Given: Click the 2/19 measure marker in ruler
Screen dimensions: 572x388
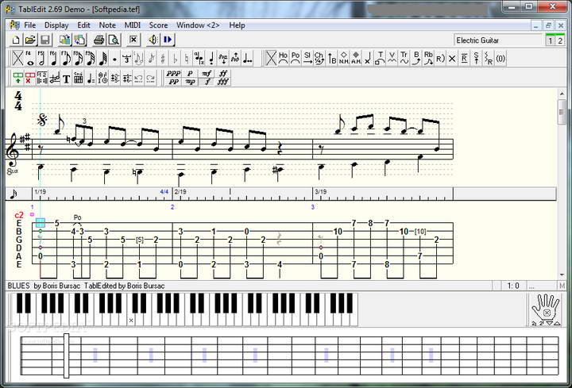Looking at the screenshot, I should [180, 192].
